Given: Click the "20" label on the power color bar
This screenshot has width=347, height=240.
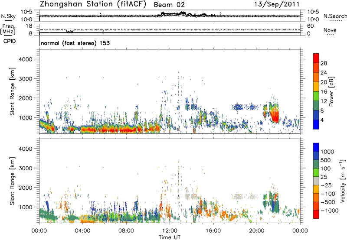Looking at the screenshot, I should pos(324,82).
